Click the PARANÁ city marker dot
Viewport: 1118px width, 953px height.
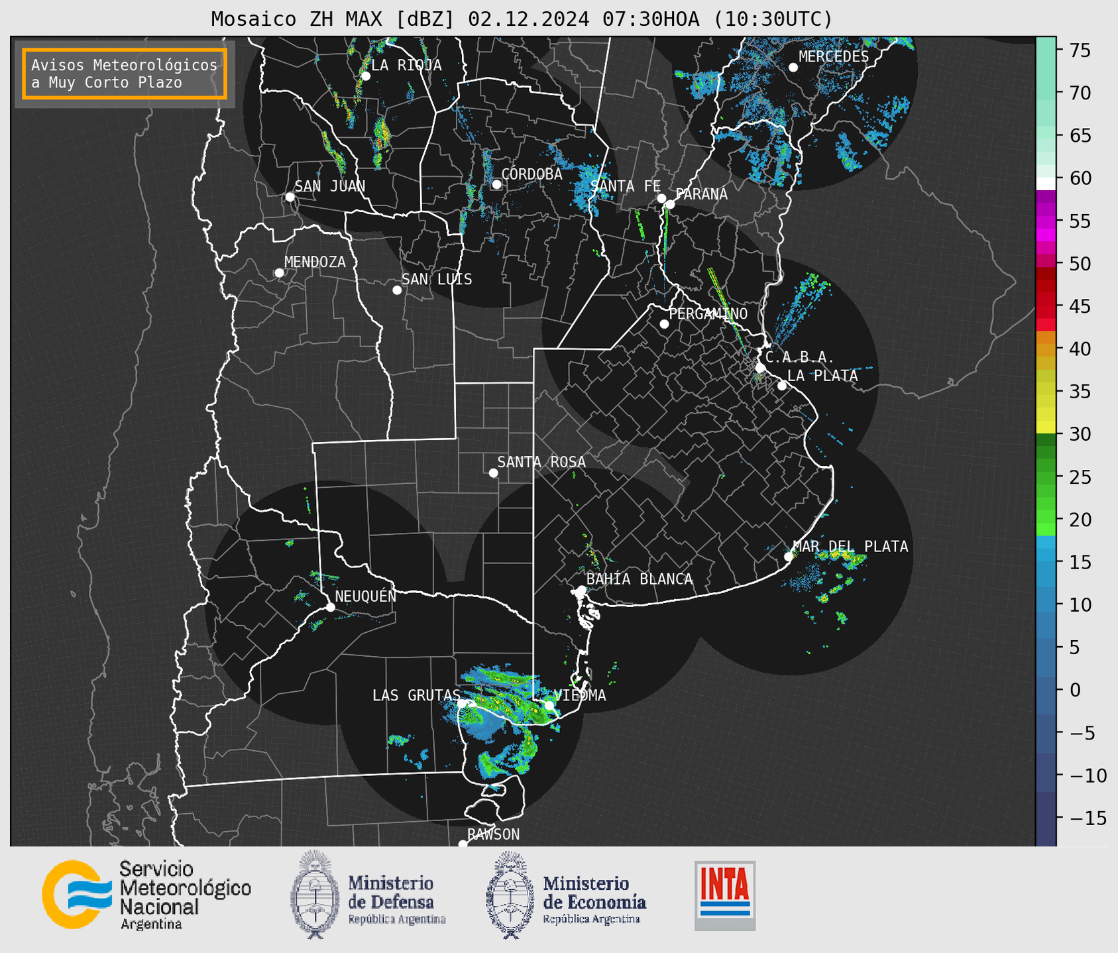click(670, 204)
